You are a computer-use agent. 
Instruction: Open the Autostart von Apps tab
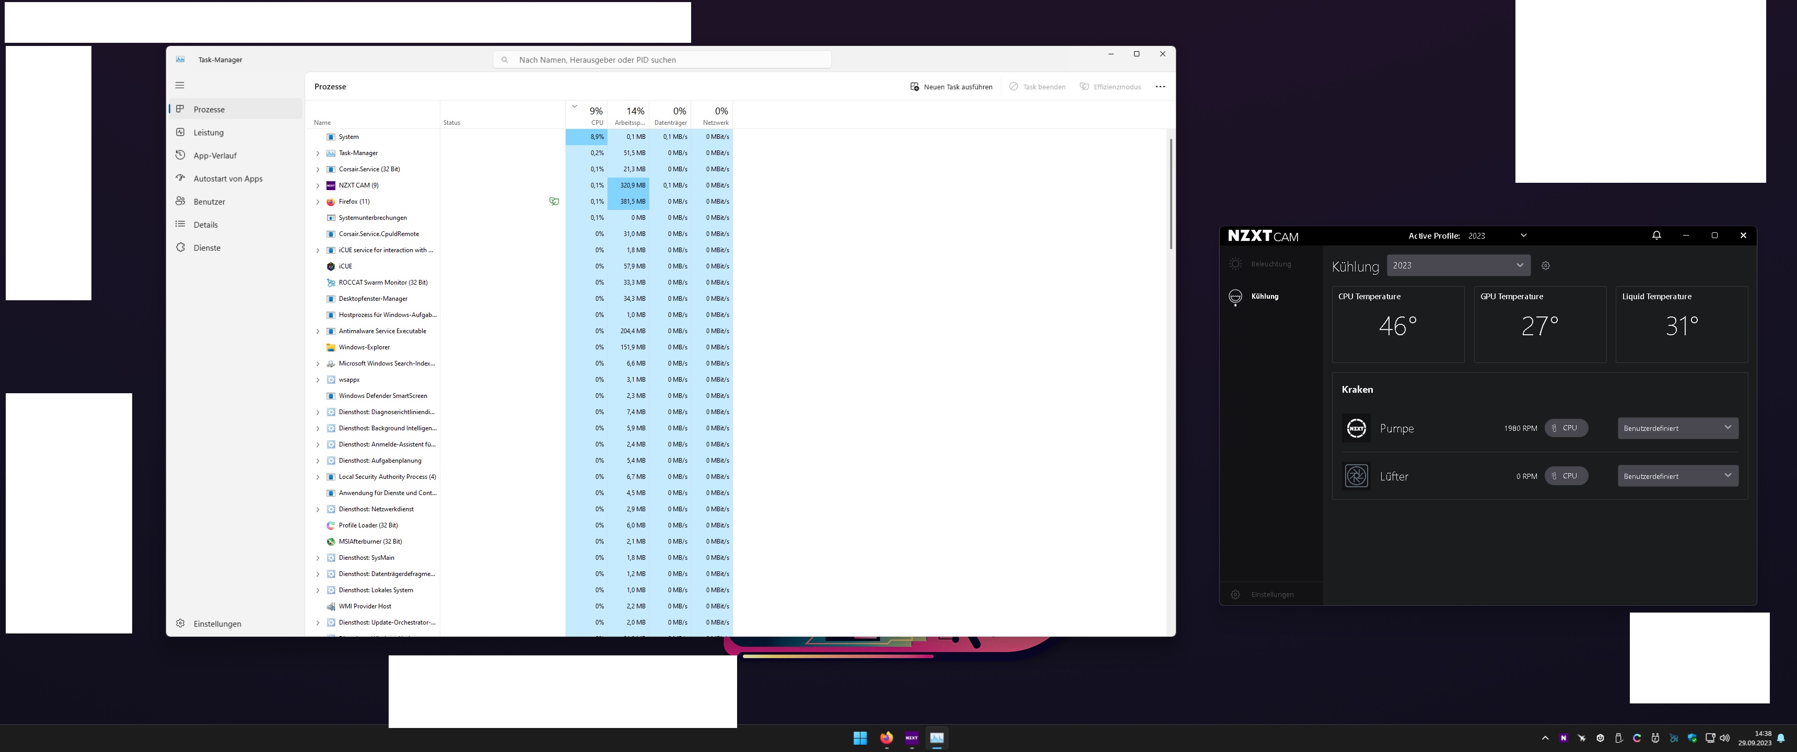point(227,179)
